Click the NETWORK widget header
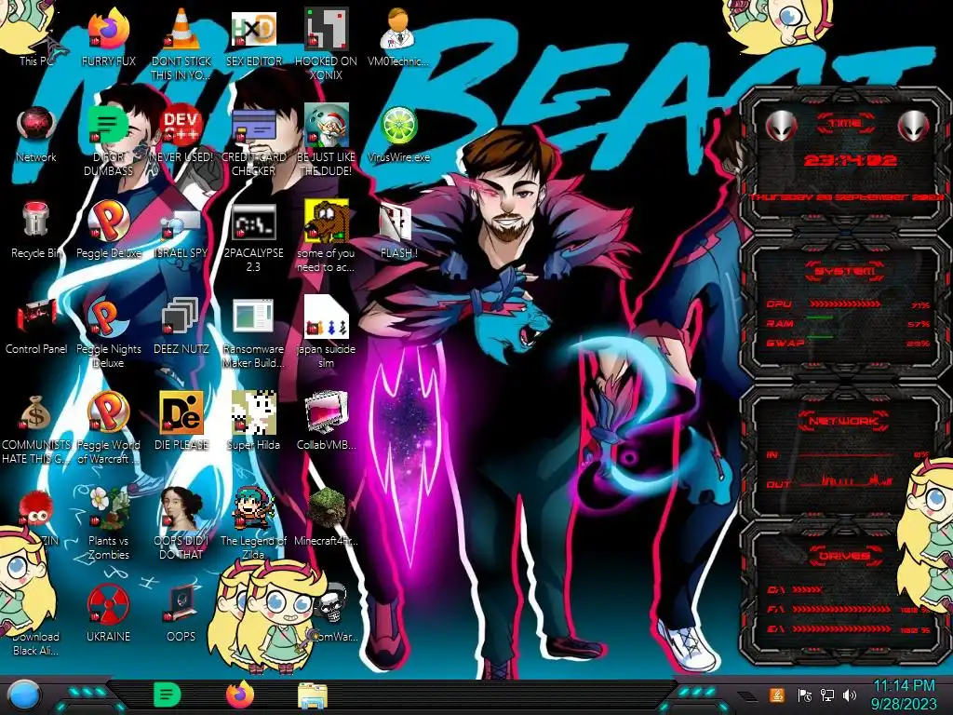The image size is (953, 715). click(x=845, y=421)
